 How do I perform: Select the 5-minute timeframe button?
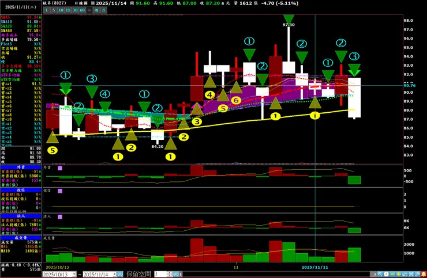point(54,10)
